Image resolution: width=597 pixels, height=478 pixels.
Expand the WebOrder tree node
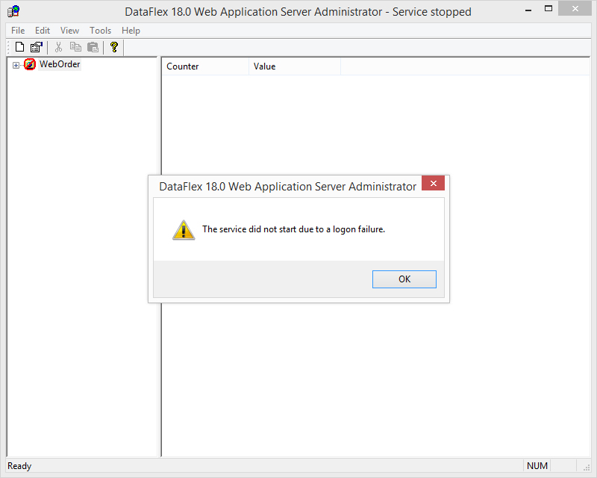click(x=16, y=65)
